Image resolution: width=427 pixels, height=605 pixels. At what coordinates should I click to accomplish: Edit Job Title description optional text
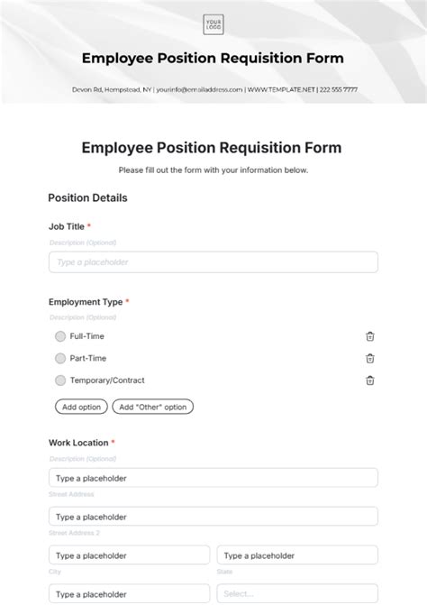pyautogui.click(x=83, y=243)
